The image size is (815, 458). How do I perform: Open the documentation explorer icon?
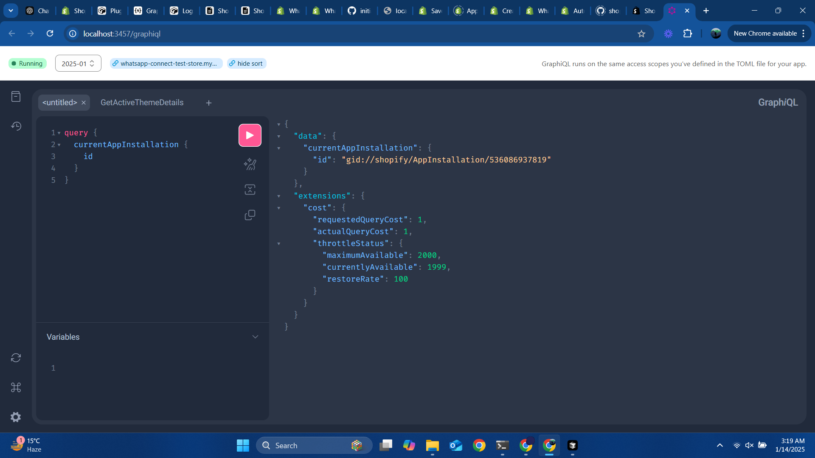[16, 97]
